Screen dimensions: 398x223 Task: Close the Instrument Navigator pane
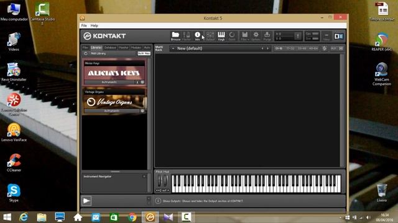pos(144,177)
